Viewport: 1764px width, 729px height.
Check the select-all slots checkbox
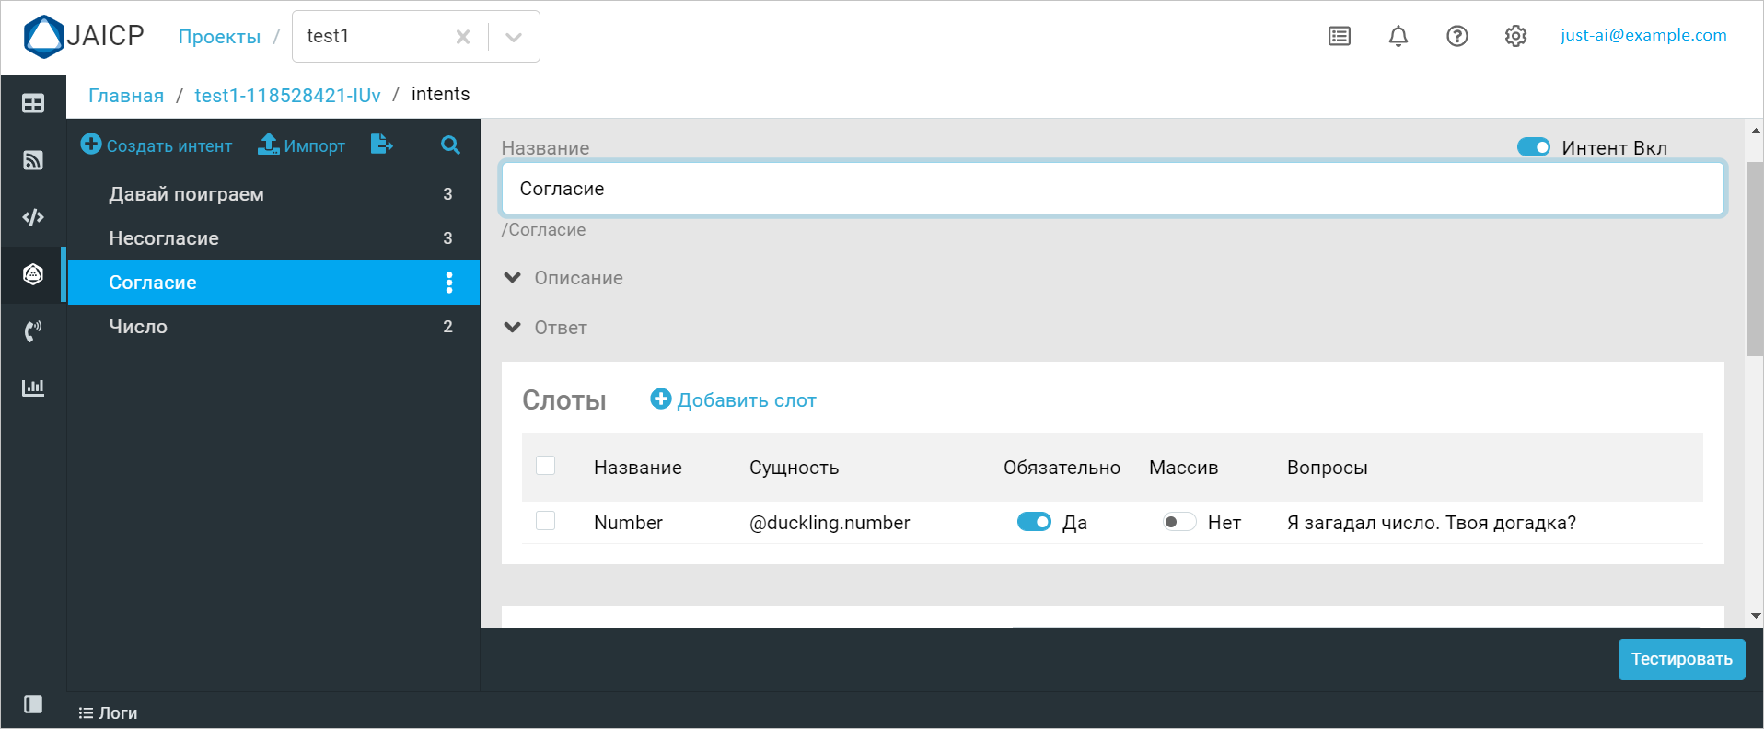[545, 466]
